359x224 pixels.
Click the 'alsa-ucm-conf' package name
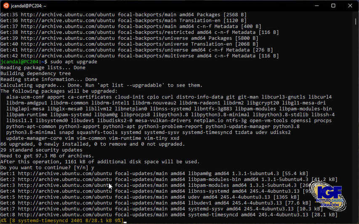(25, 97)
